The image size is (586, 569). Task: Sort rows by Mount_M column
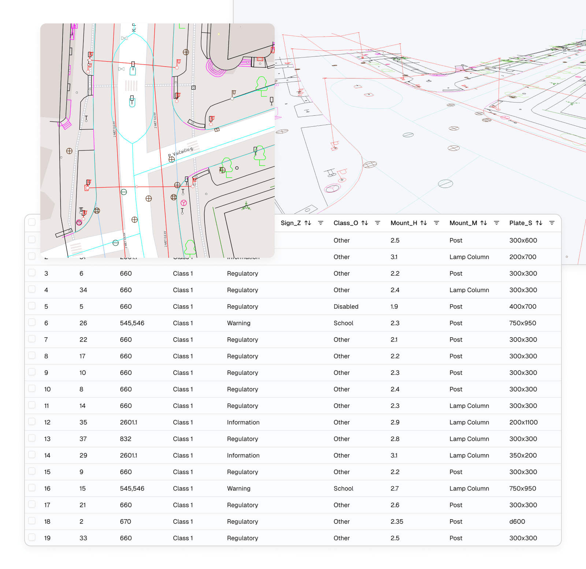483,223
